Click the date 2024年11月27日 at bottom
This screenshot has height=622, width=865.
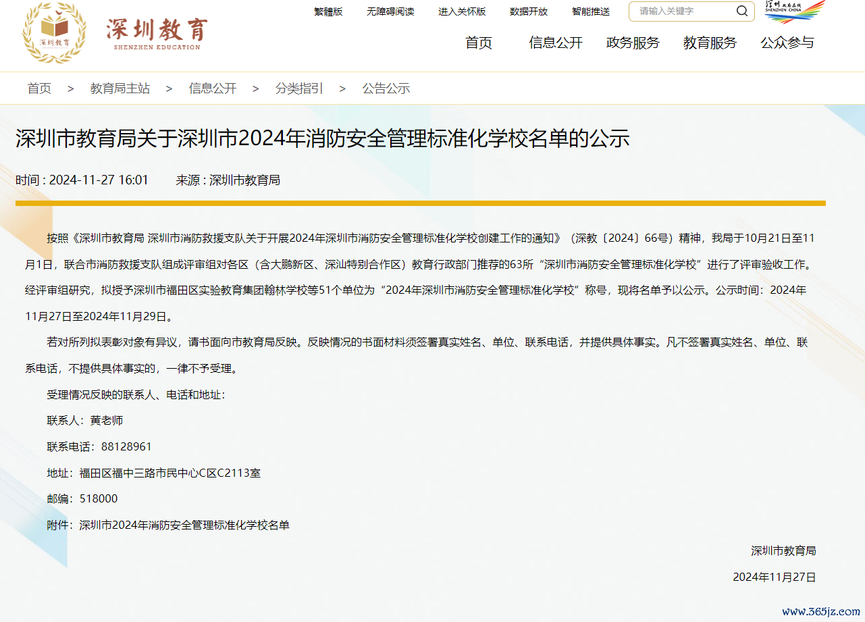pos(775,577)
